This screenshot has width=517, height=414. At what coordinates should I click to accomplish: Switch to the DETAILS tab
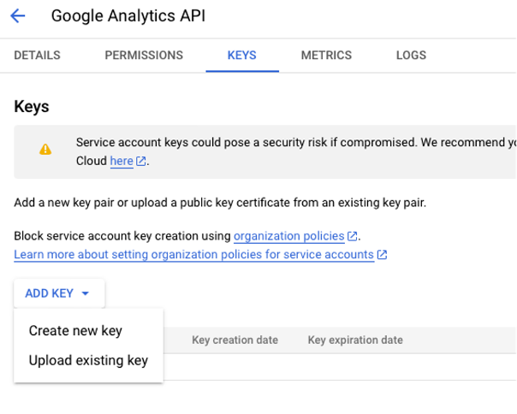[38, 56]
